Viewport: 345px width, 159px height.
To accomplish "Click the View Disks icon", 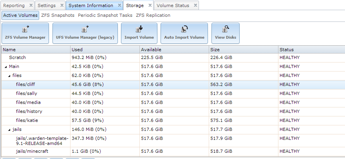I will tap(226, 29).
